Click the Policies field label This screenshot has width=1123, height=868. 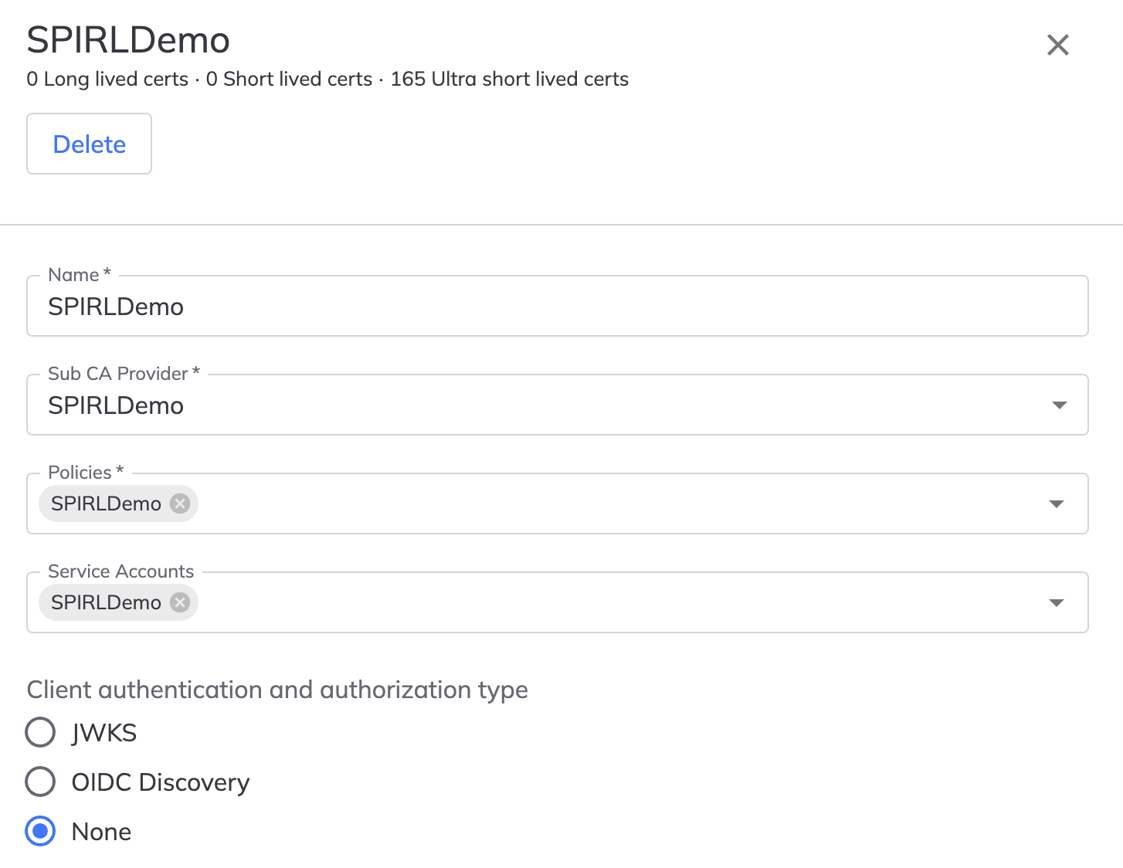click(x=80, y=472)
